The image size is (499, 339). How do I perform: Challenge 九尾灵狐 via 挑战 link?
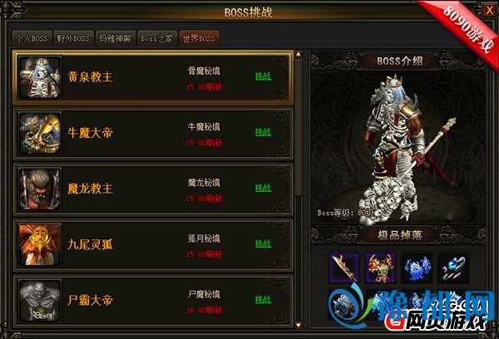point(263,243)
